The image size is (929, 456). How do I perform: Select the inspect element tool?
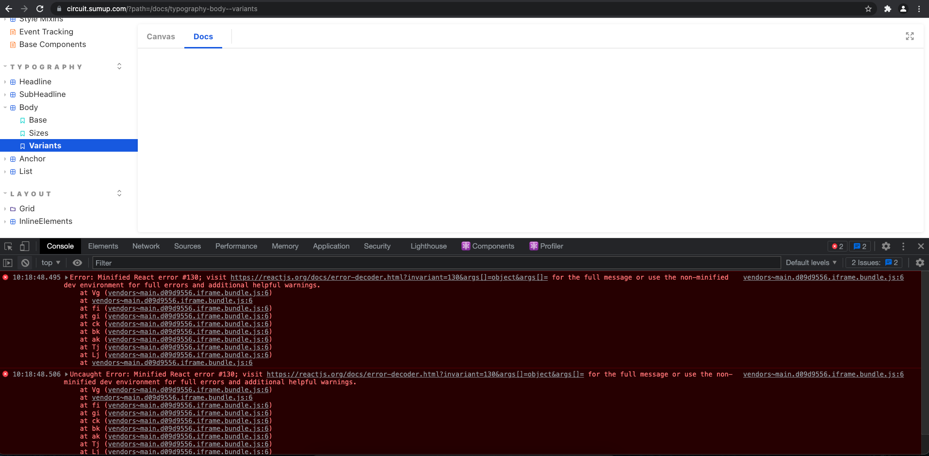8,246
